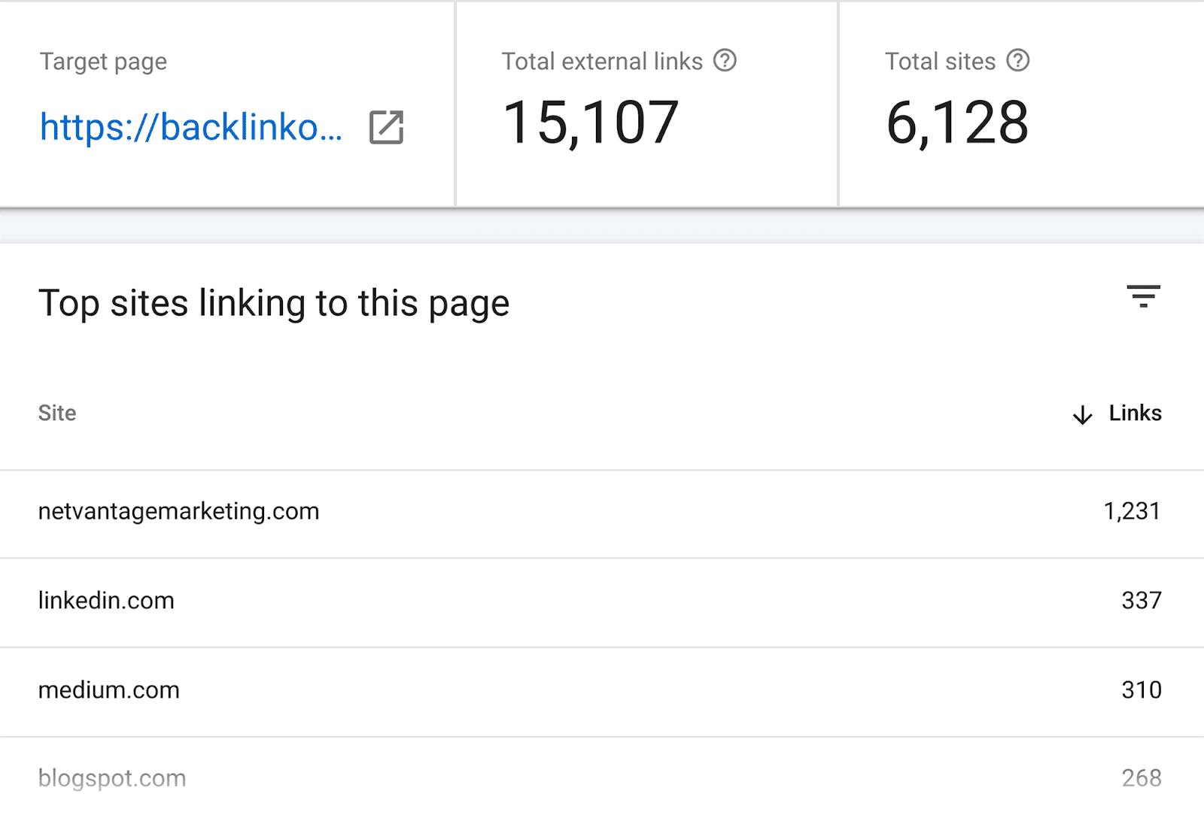Click the 1,231 links count value
The width and height of the screenshot is (1204, 818).
(x=1132, y=511)
